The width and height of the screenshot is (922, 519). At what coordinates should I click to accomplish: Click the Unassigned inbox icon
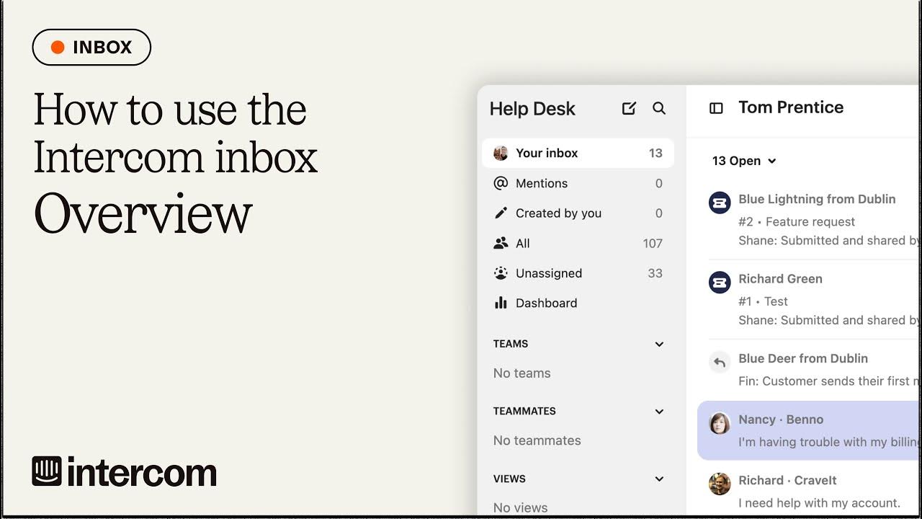501,273
